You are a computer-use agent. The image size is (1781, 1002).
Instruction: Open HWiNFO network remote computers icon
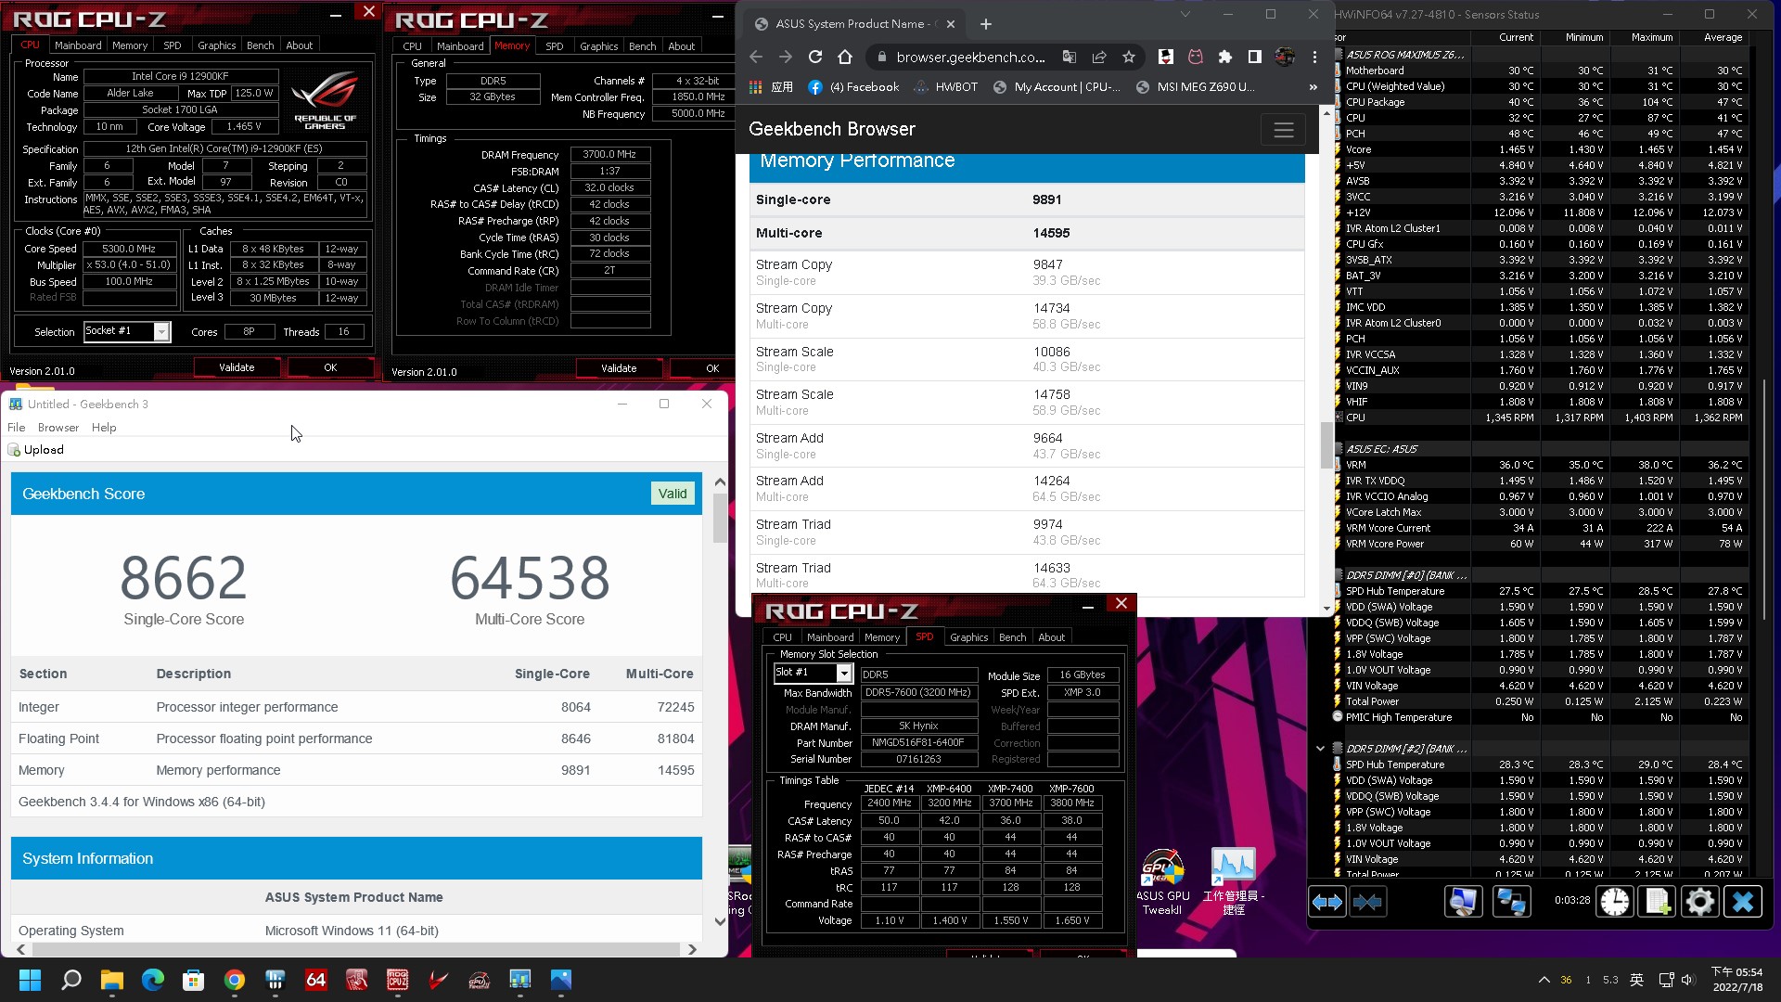coord(1511,902)
